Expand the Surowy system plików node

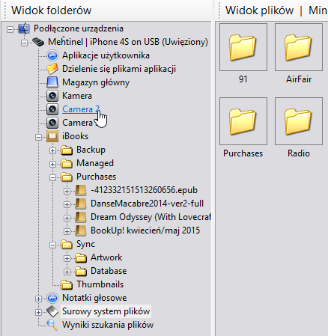(38, 312)
